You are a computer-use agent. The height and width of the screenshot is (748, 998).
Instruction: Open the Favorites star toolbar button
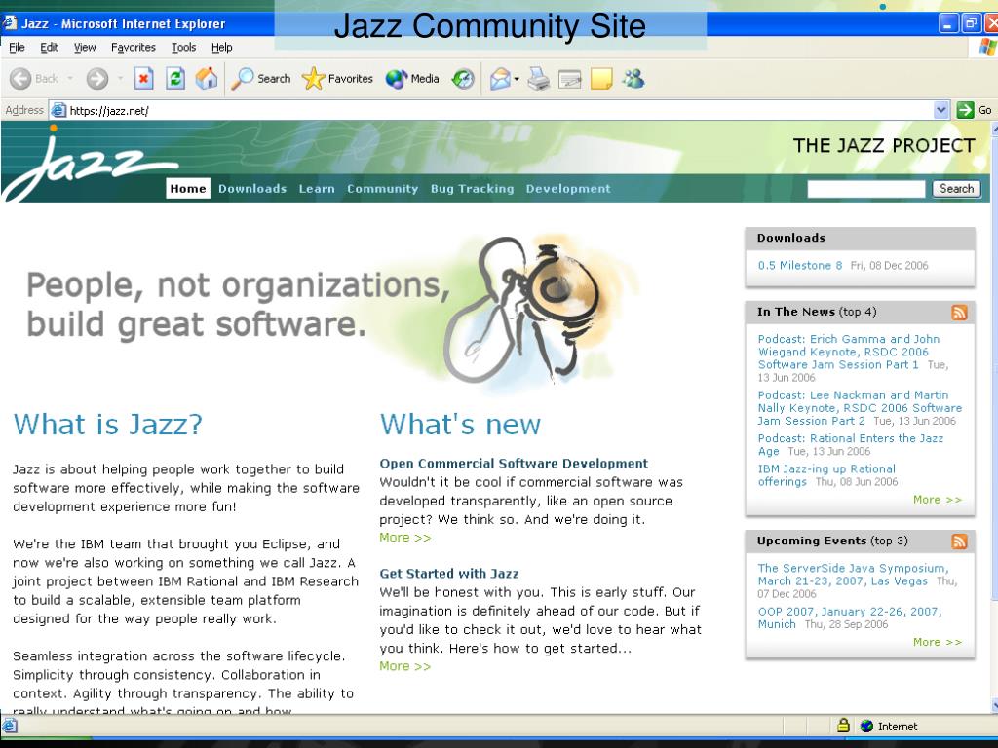[337, 79]
